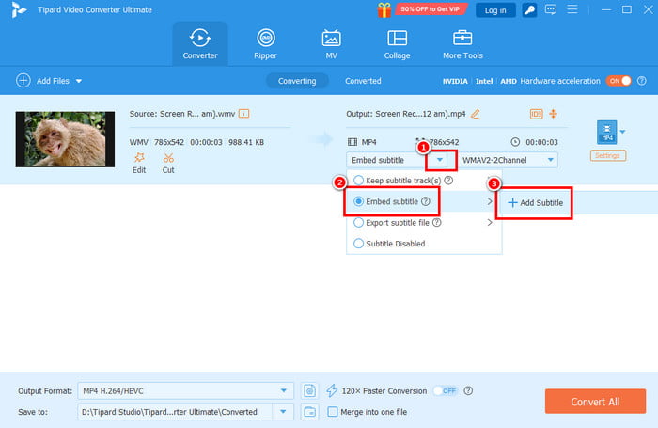Open the Output Format MP4 H.264/HEVC dropdown
Viewport: 658px width, 428px height.
tap(185, 391)
